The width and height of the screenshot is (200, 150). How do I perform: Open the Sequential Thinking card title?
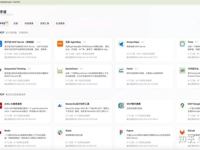pyautogui.click(x=15, y=69)
